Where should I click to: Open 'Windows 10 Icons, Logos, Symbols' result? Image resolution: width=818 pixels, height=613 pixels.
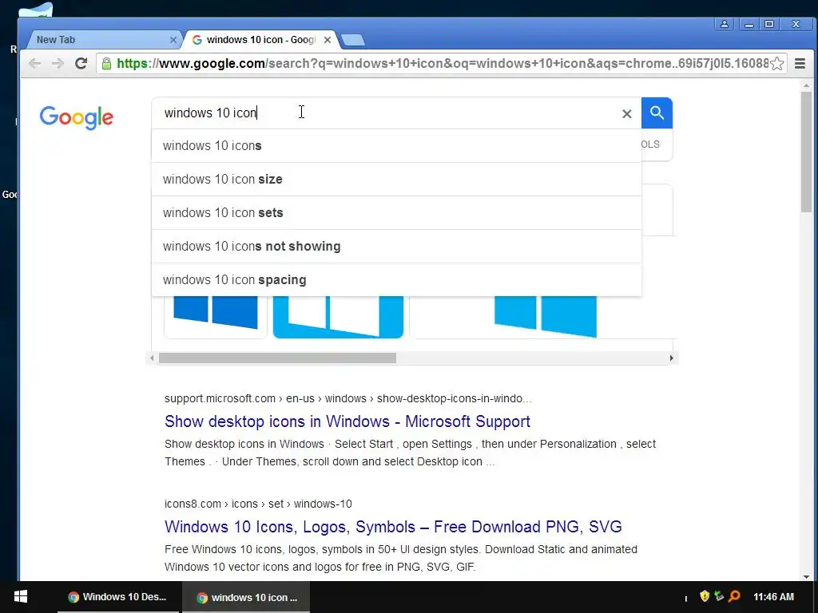tap(393, 527)
